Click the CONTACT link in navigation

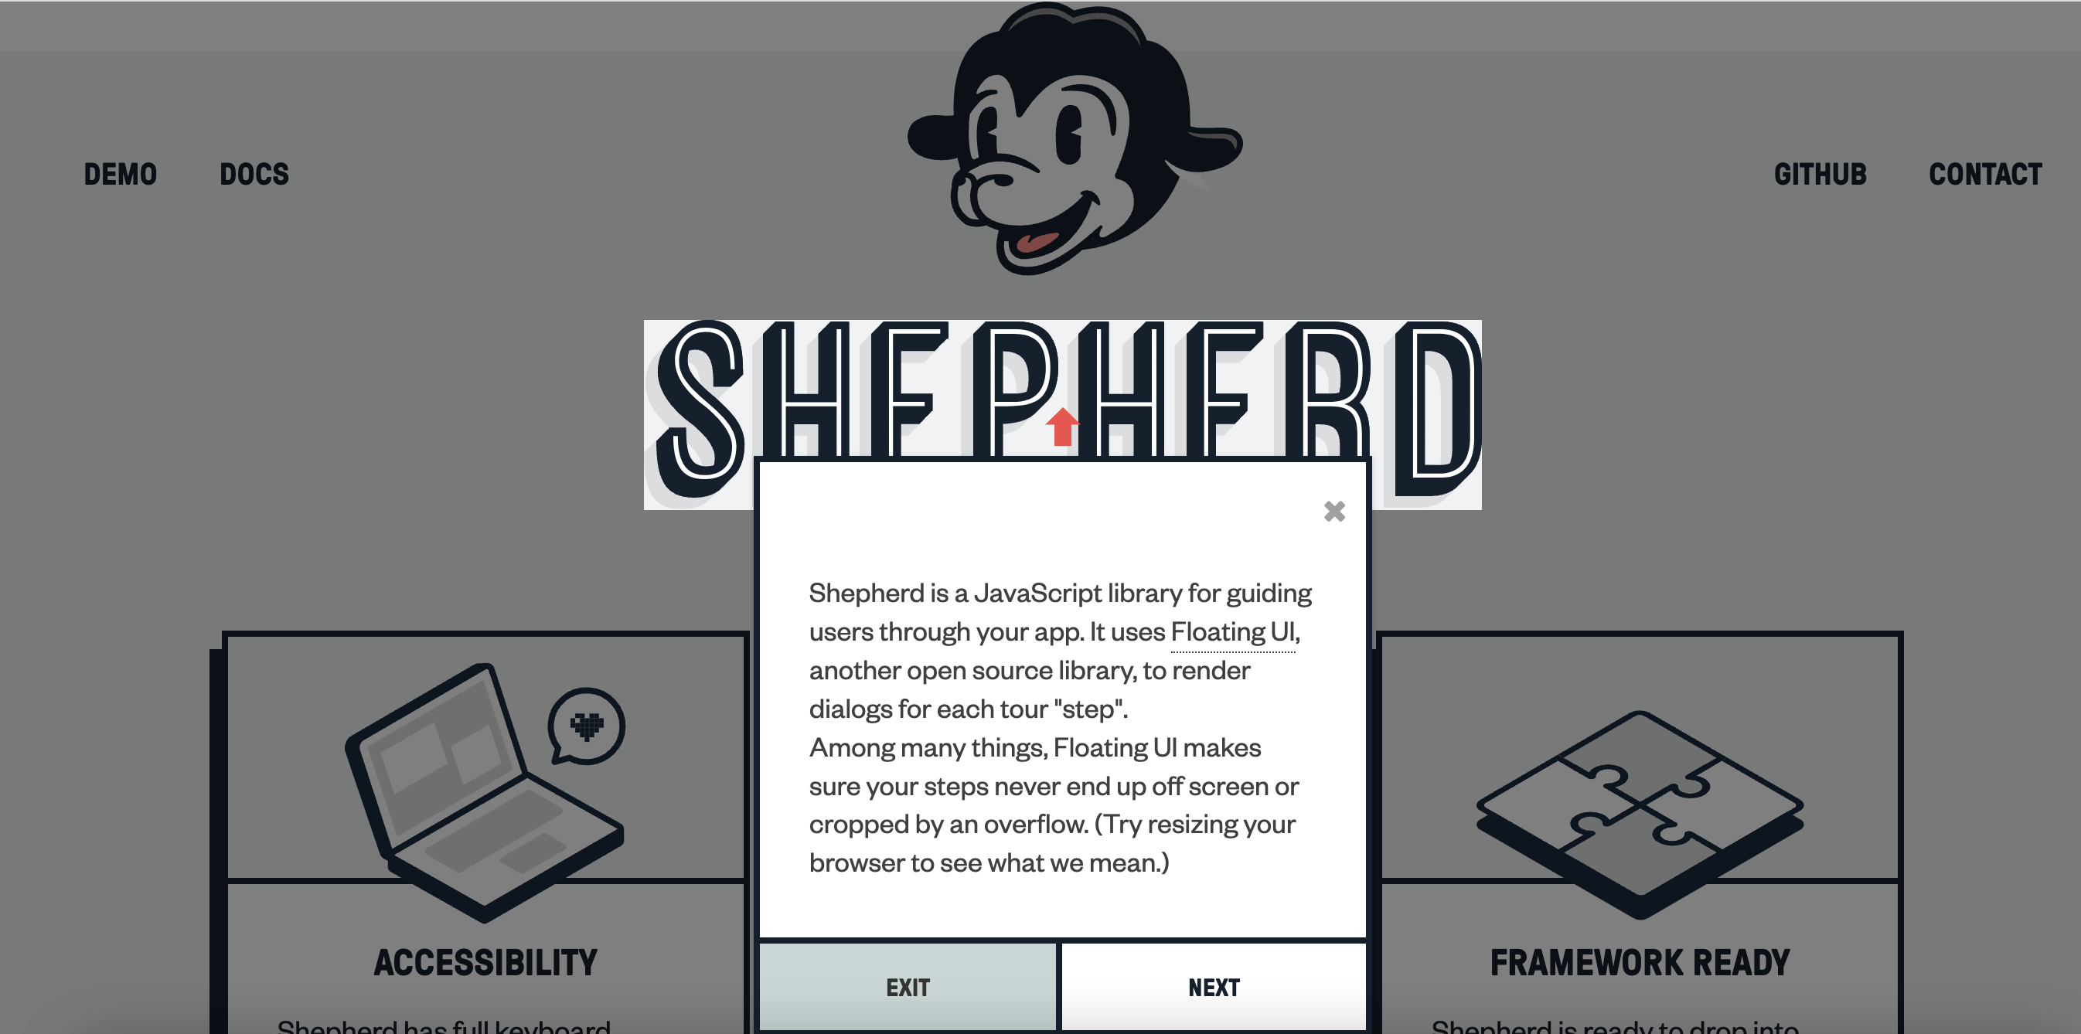(x=1987, y=174)
